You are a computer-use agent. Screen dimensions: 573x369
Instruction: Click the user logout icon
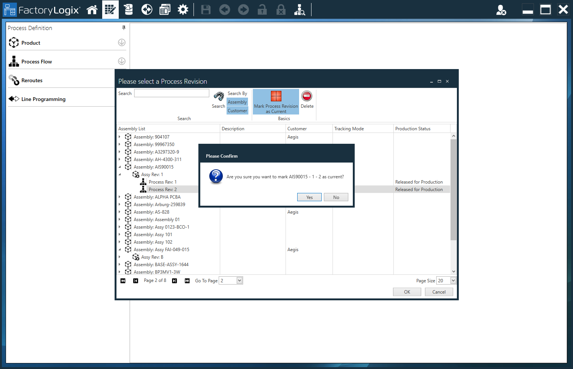tap(501, 10)
